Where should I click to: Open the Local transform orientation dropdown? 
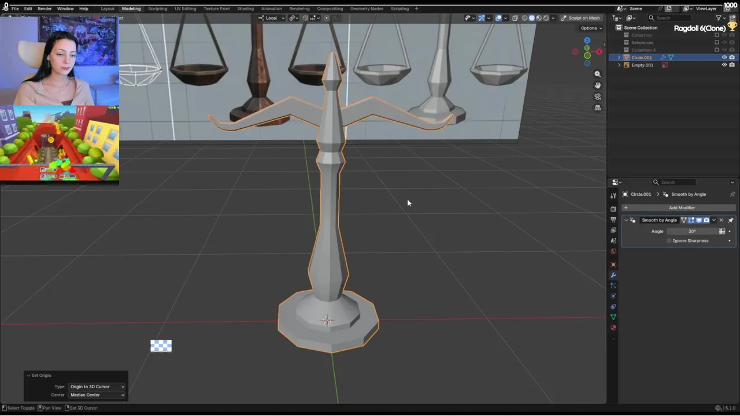(271, 18)
